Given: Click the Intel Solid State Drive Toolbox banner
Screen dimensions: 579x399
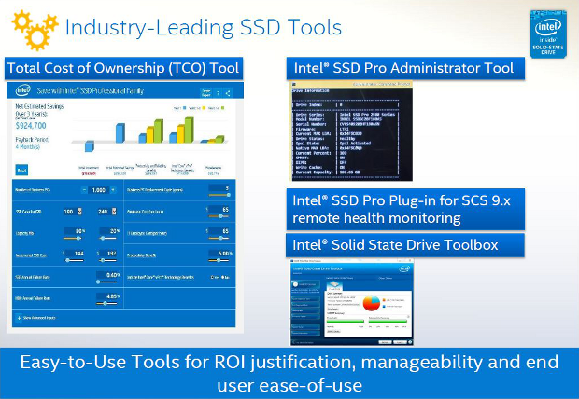Looking at the screenshot, I should click(405, 245).
